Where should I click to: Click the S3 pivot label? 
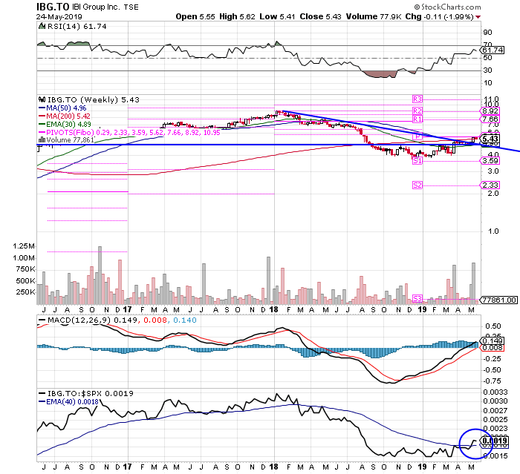(x=417, y=299)
